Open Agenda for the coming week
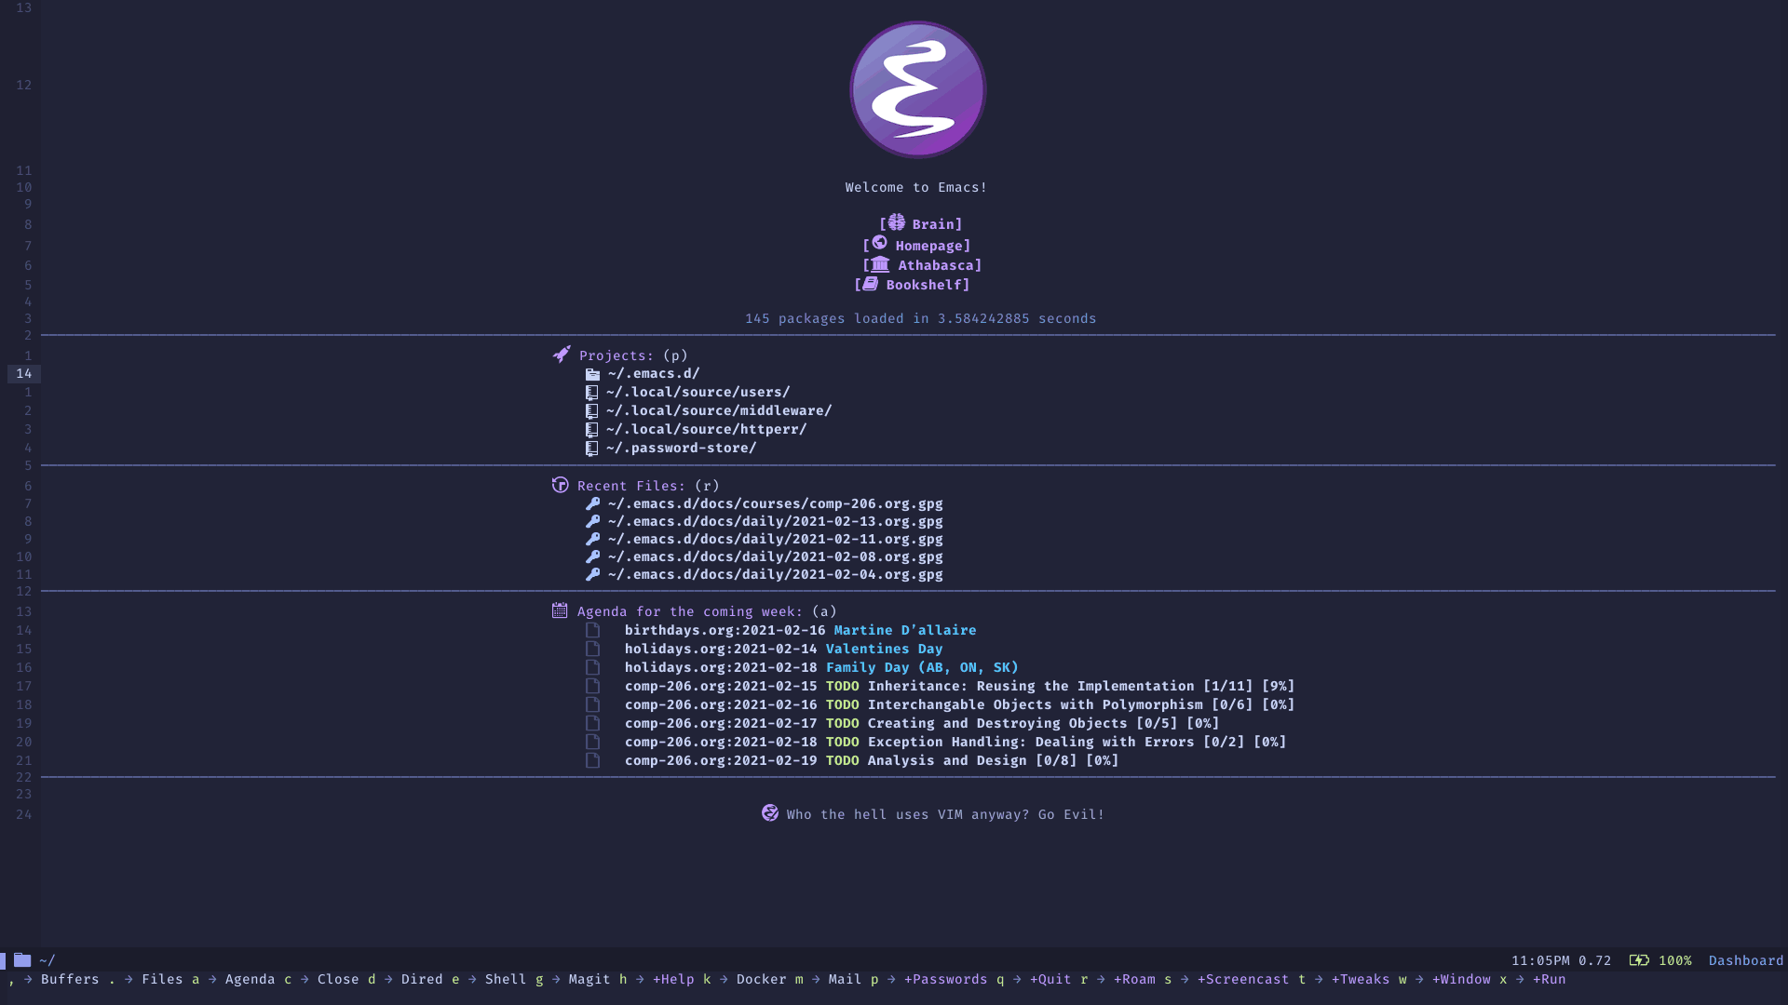Screen dimensions: 1788x1005 pos(689,611)
